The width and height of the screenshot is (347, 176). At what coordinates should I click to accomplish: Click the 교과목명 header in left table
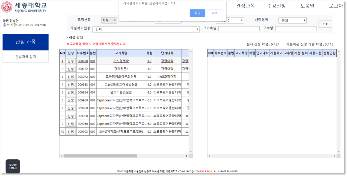tap(121, 53)
